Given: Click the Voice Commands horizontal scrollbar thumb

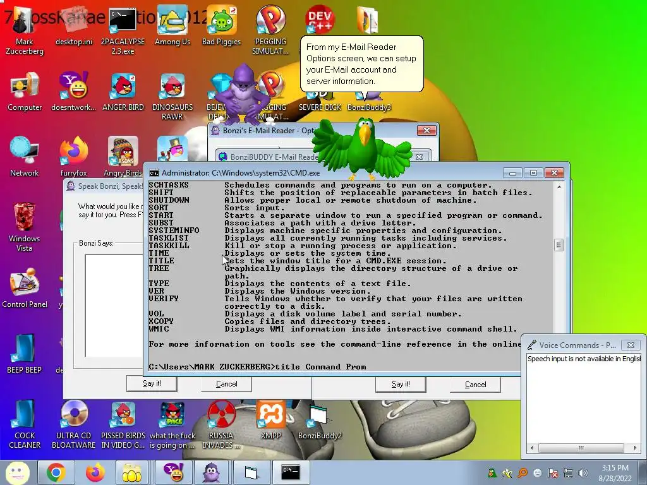Looking at the screenshot, I should pyautogui.click(x=581, y=448).
